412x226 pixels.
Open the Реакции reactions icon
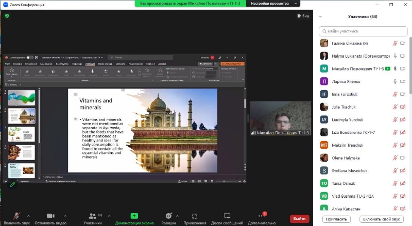point(168,216)
